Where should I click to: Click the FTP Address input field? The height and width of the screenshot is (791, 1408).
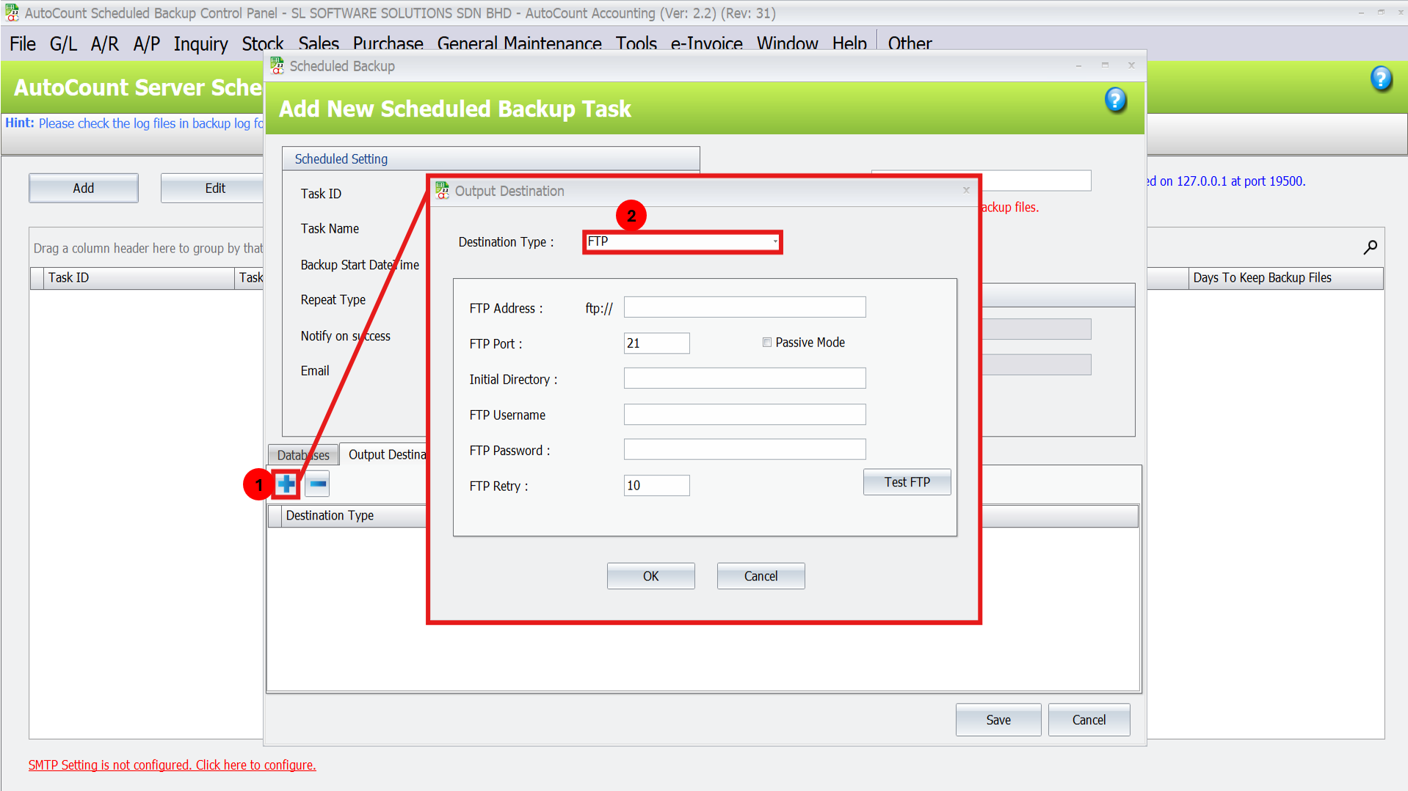coord(744,307)
